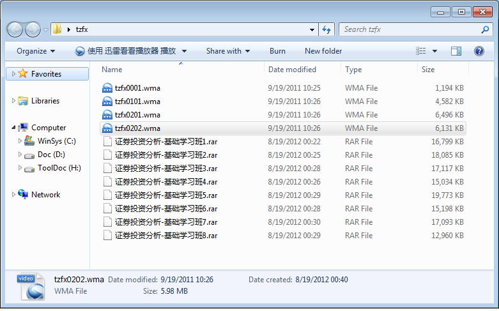Click the Help question mark icon

[479, 51]
